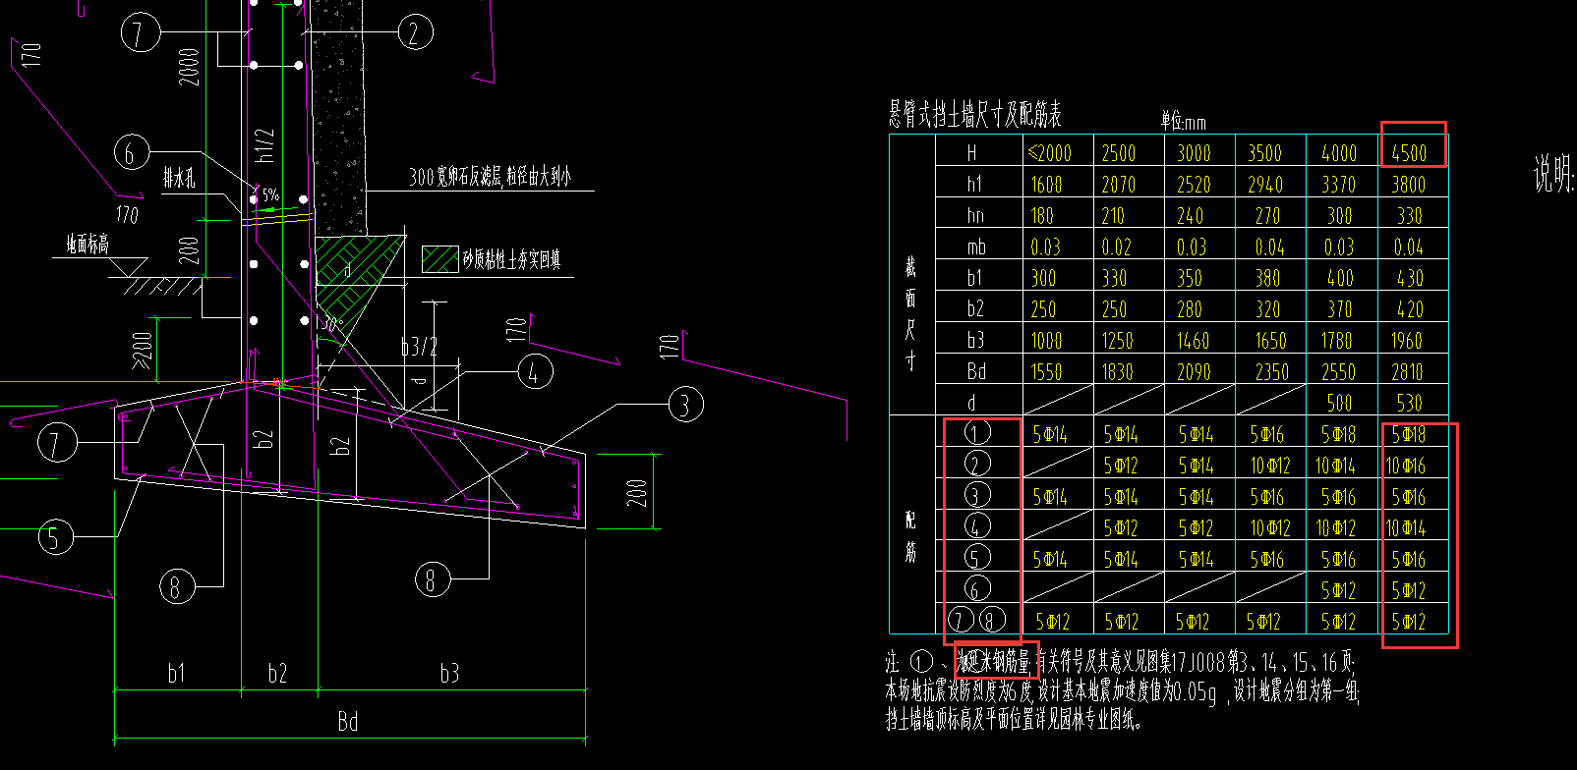Select the 地面标高 label

coord(88,244)
